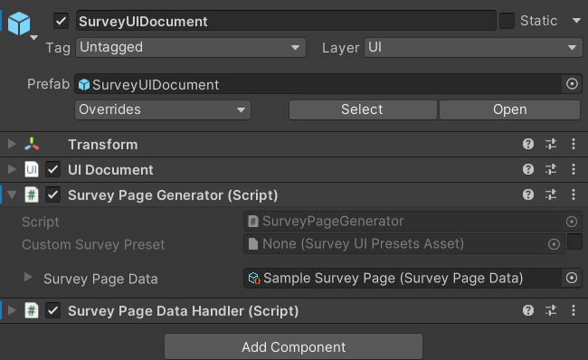Open Script field object picker circle
The height and width of the screenshot is (360, 588).
click(572, 222)
